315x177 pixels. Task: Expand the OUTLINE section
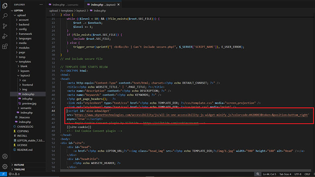pyautogui.click(x=19, y=165)
